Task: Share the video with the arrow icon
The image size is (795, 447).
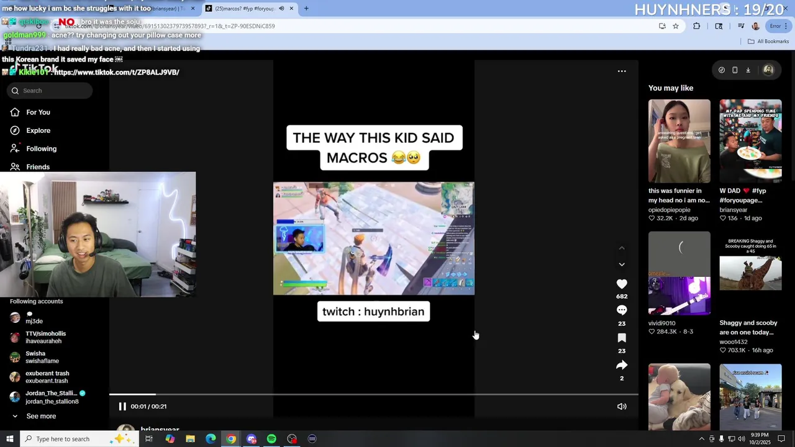Action: (622, 365)
